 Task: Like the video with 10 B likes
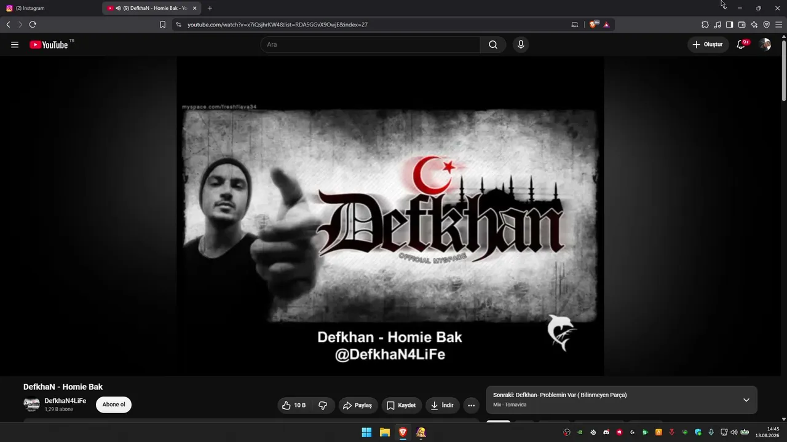pos(294,405)
